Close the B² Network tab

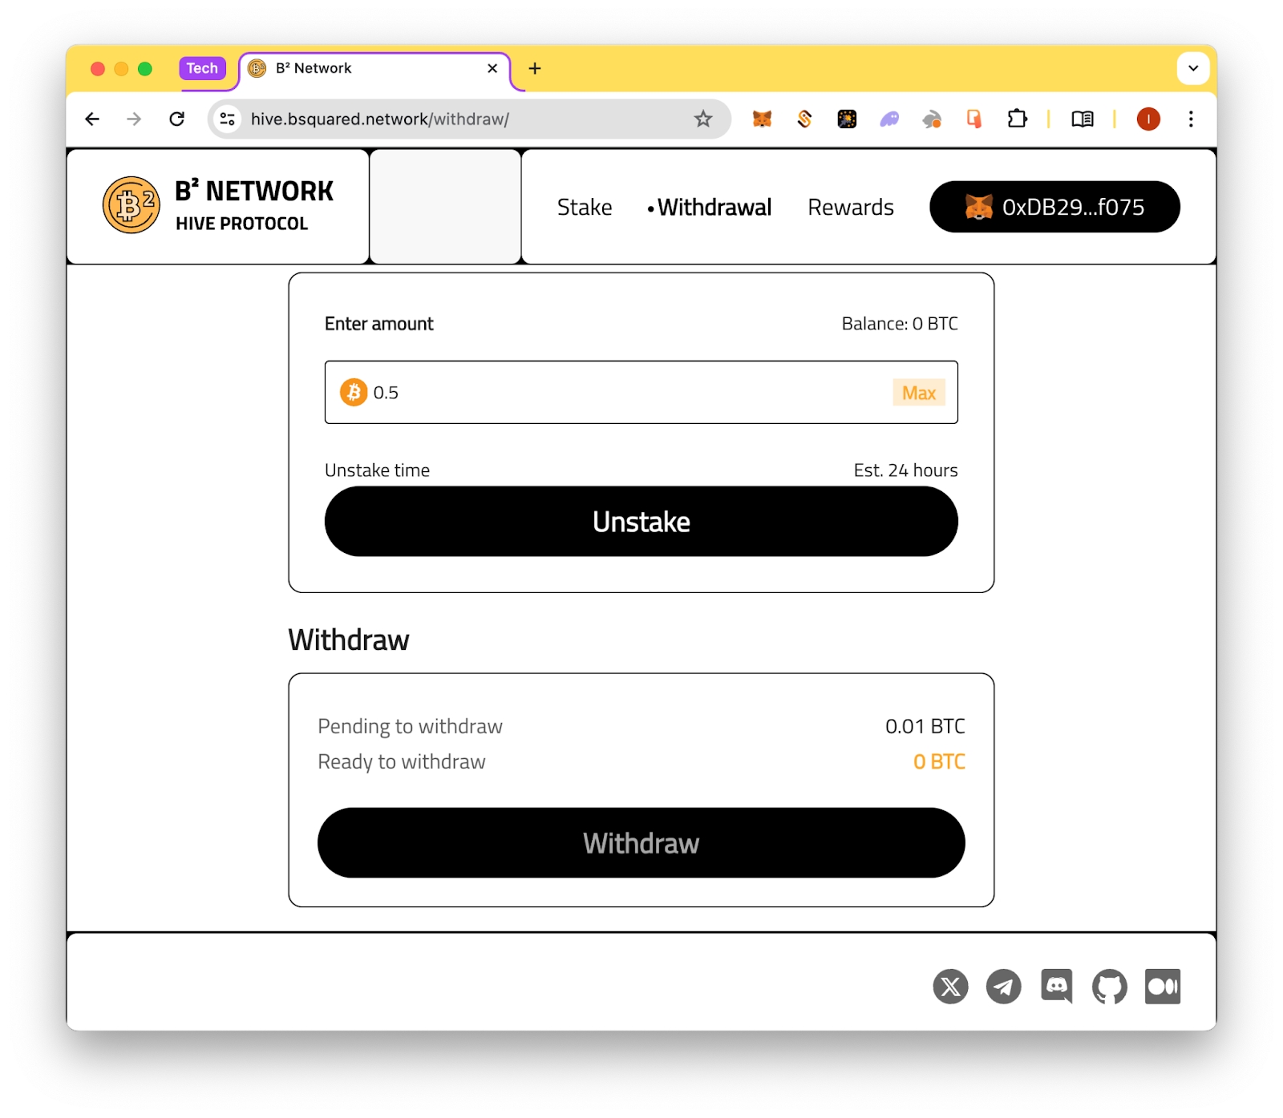click(x=492, y=69)
